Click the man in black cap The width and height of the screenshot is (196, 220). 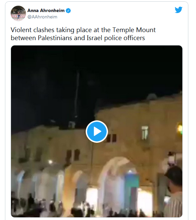(x=173, y=192)
